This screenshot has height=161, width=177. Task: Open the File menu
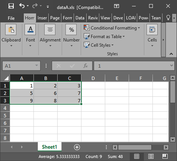(x=11, y=18)
